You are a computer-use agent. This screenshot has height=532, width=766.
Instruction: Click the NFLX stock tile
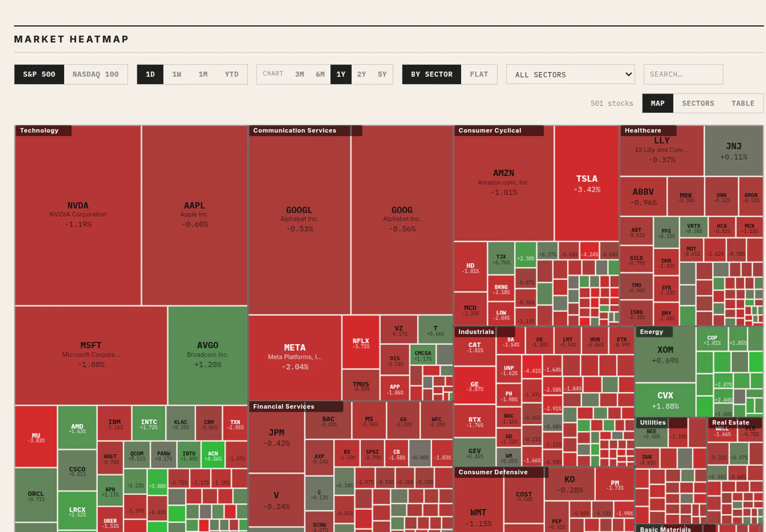tap(361, 342)
